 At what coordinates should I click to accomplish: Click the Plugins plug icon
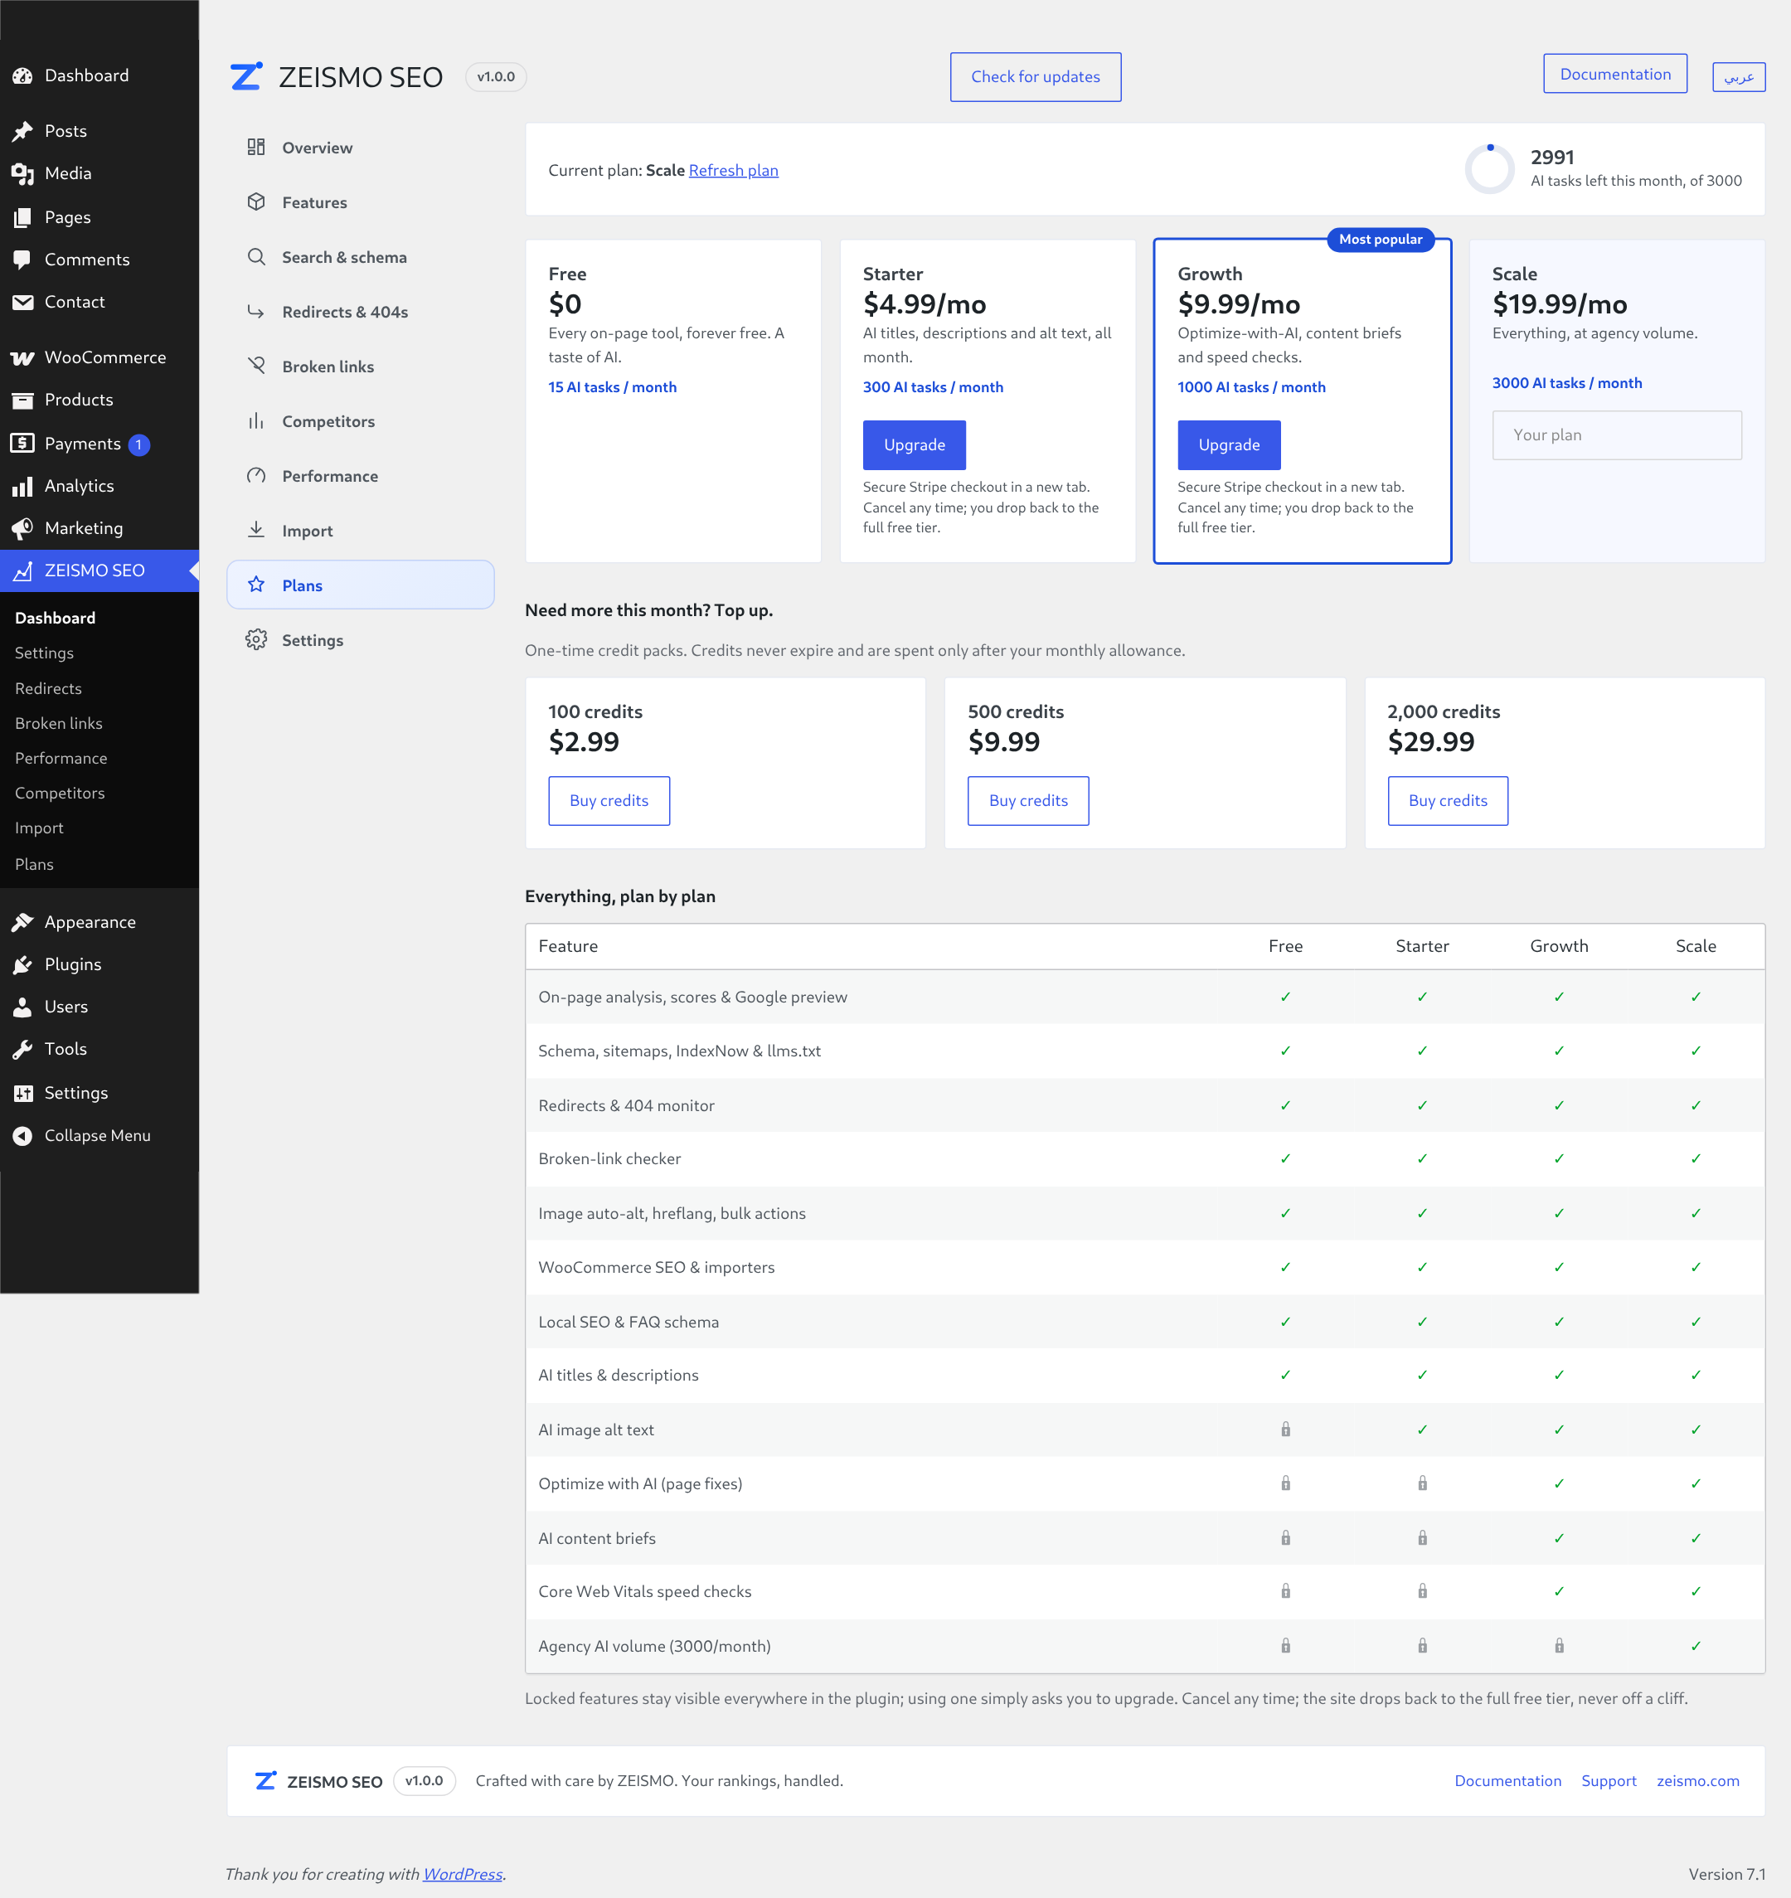tap(23, 964)
